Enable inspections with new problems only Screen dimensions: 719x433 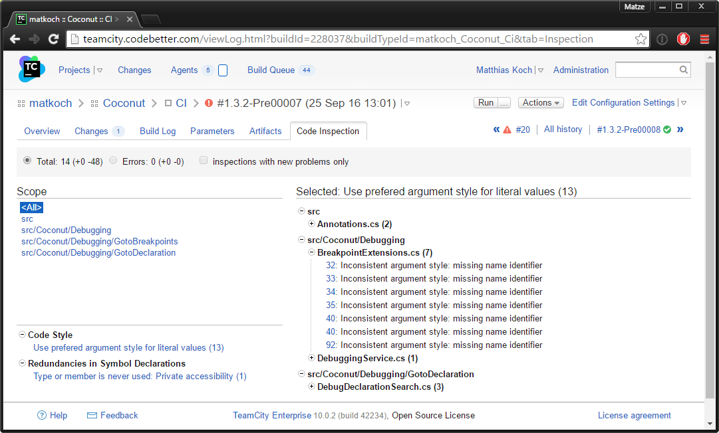coord(204,161)
